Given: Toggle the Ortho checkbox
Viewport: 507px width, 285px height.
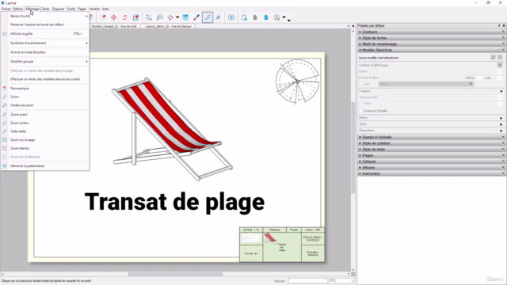Looking at the screenshot, I should click(361, 104).
